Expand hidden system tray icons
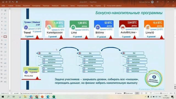 (145, 97)
